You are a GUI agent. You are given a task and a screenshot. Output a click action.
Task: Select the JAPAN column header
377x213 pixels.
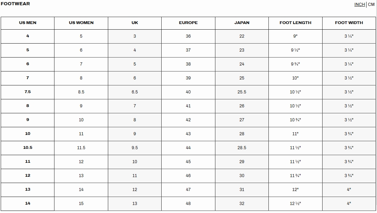click(242, 23)
